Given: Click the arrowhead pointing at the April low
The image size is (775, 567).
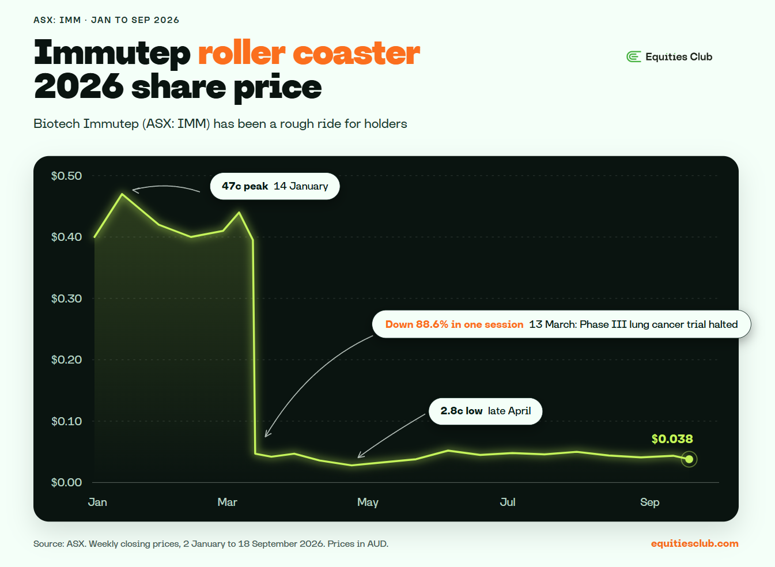Looking at the screenshot, I should pos(361,455).
